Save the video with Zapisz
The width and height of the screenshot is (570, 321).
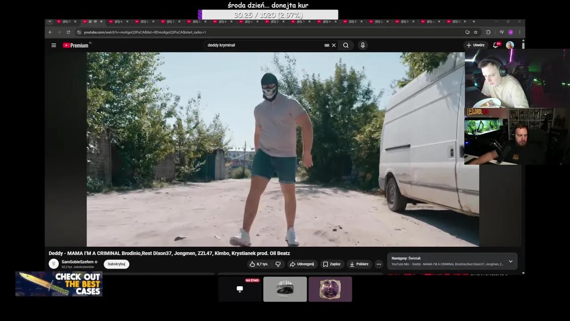click(332, 264)
